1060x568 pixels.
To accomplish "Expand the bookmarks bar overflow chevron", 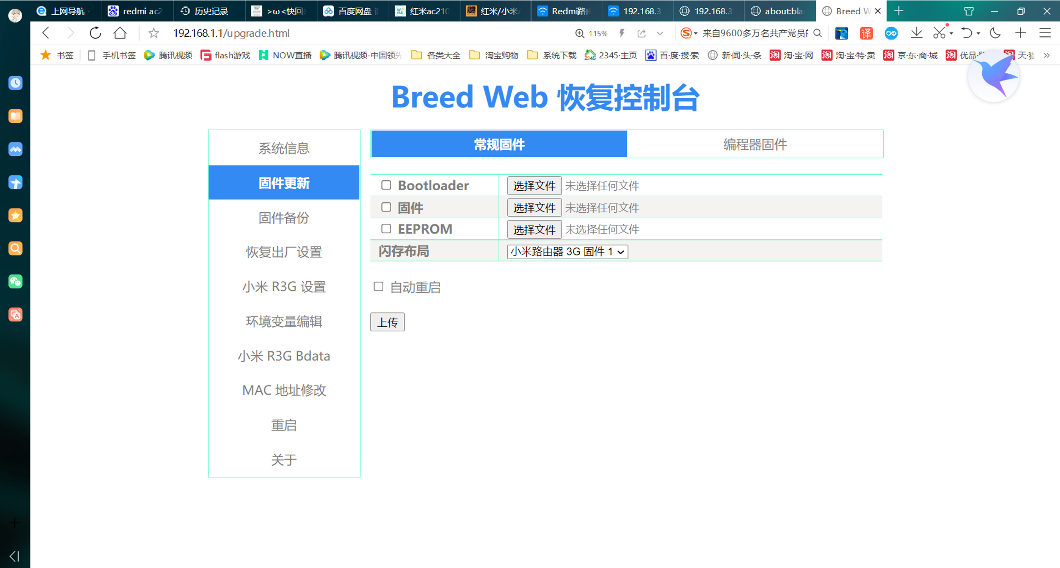I will click(1047, 56).
